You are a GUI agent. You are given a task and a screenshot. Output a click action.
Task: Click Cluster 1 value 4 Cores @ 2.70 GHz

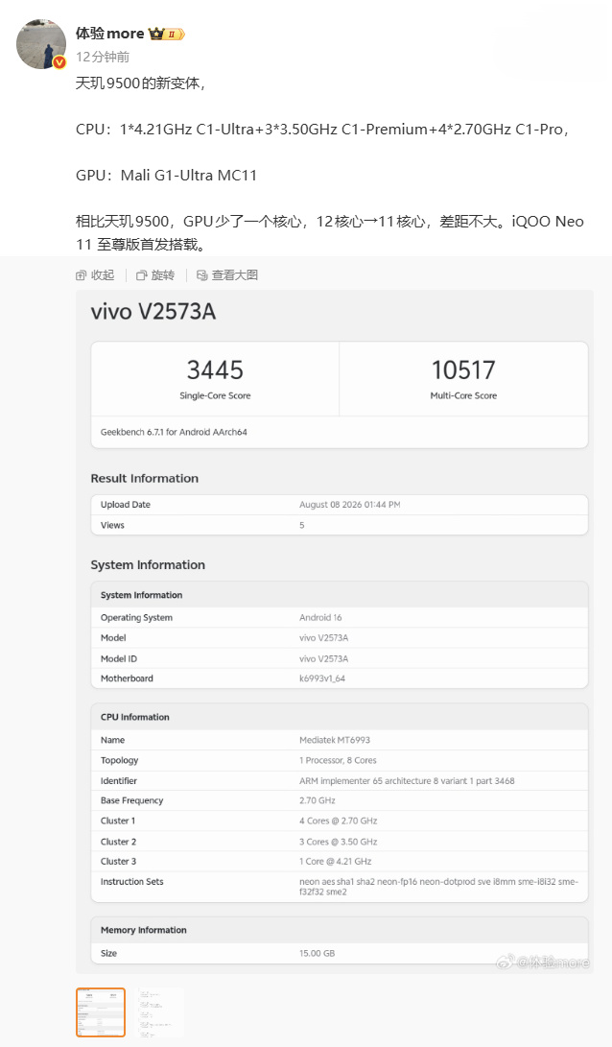coord(339,821)
